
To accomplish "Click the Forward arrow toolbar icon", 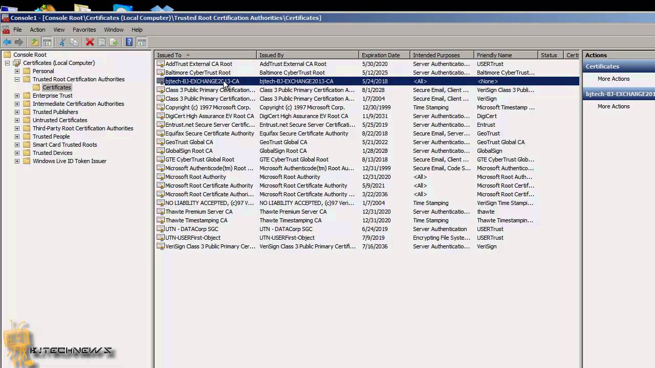I will pyautogui.click(x=19, y=42).
